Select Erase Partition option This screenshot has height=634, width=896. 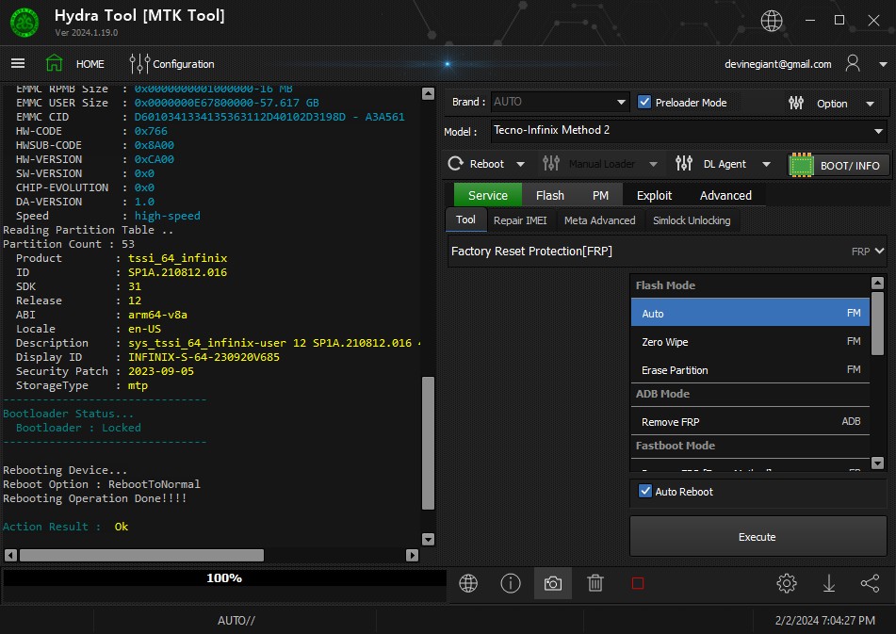[750, 369]
